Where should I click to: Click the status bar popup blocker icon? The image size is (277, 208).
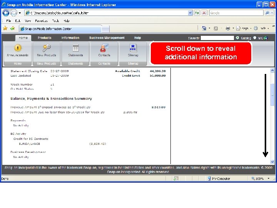click(176, 178)
